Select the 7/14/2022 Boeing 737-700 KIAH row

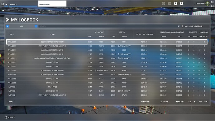click(107, 83)
